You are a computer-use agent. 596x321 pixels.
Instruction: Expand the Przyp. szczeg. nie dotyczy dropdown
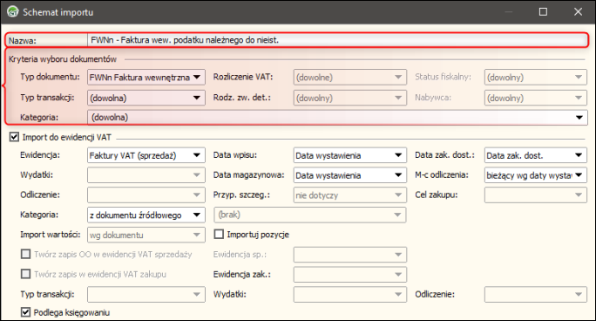350,195
